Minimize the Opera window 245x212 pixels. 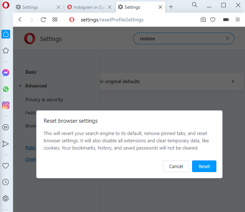coord(209,7)
